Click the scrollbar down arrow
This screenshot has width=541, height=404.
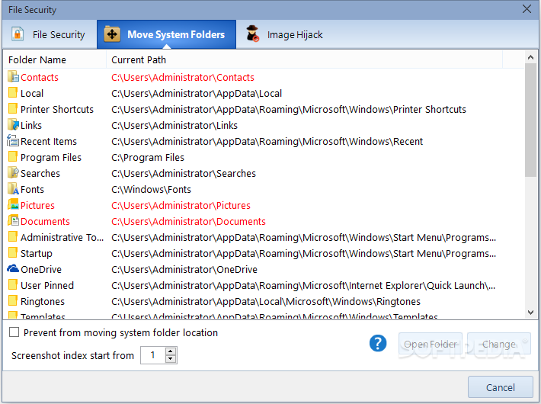tap(530, 313)
